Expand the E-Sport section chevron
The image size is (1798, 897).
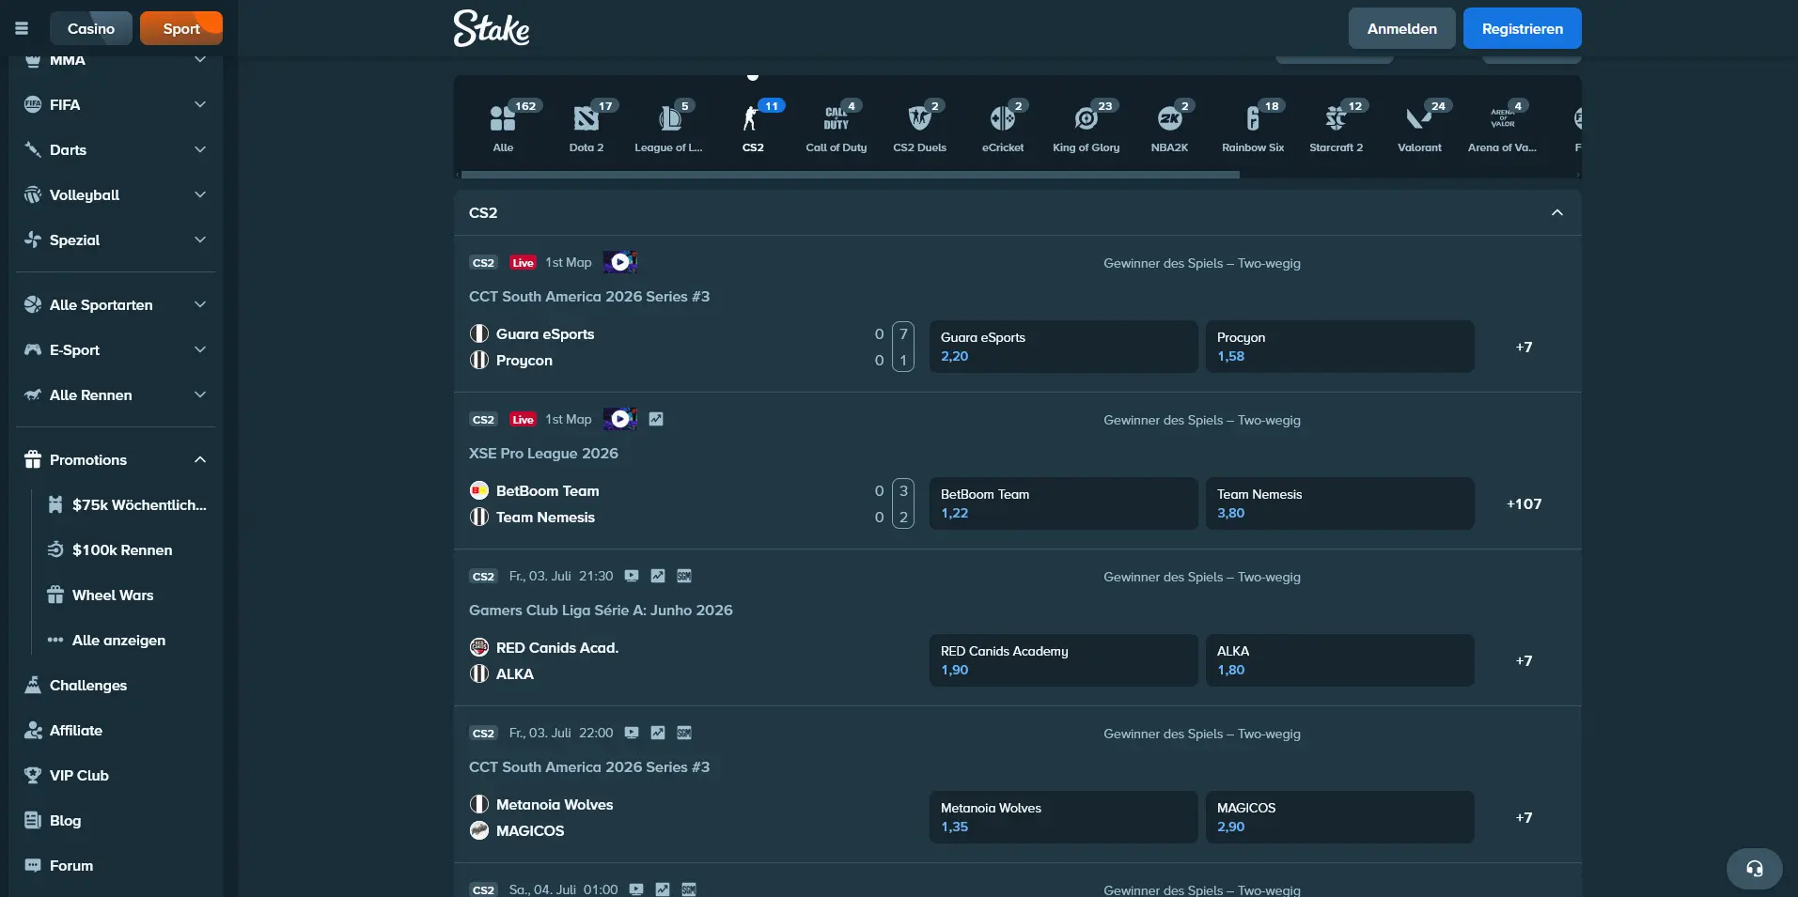pyautogui.click(x=200, y=349)
